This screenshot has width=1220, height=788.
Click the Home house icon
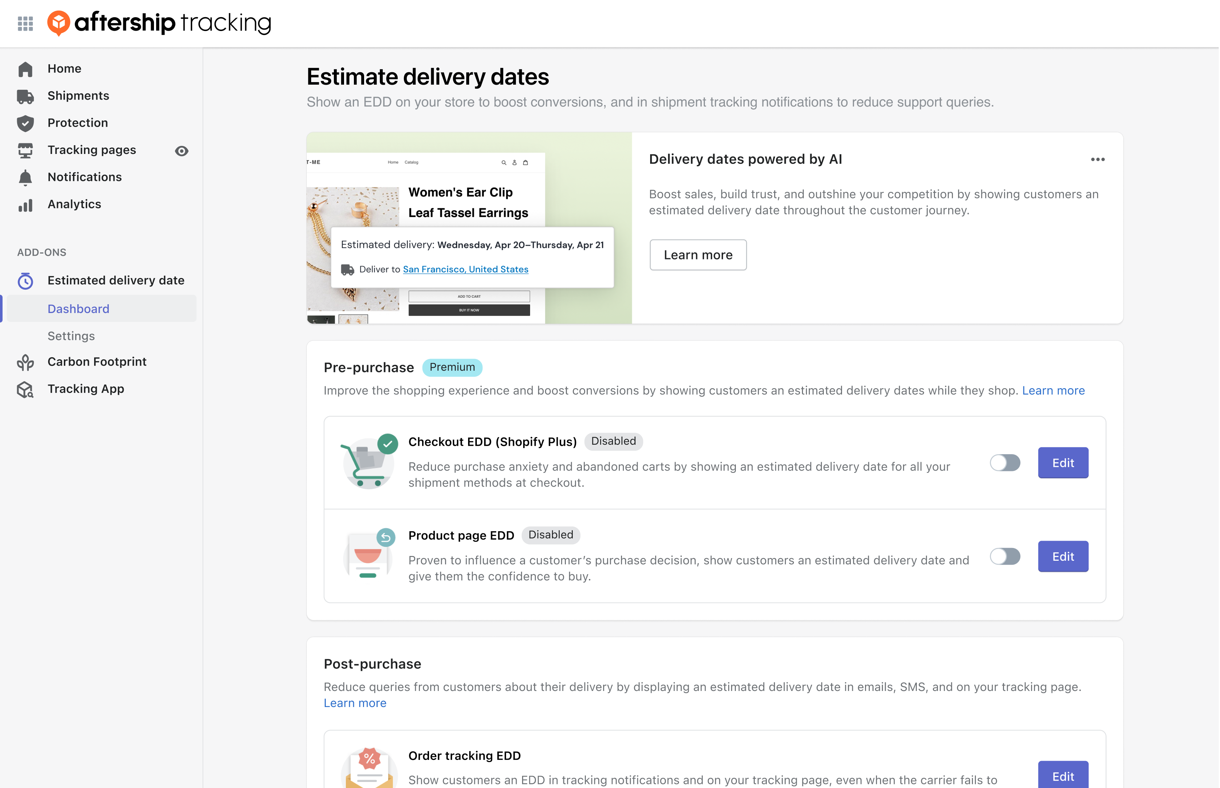tap(25, 69)
